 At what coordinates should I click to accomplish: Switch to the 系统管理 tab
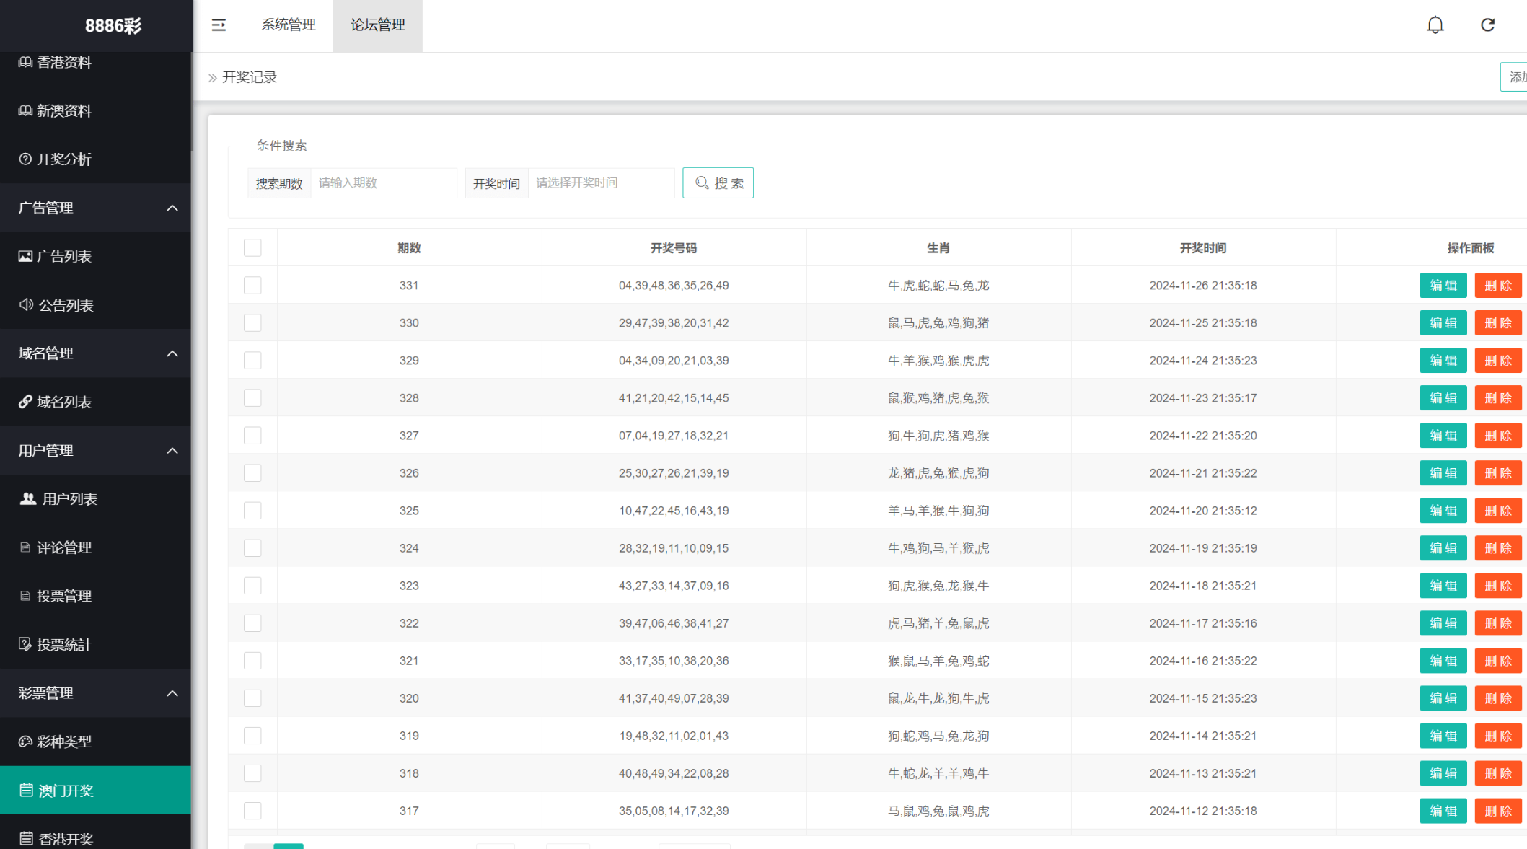pyautogui.click(x=288, y=25)
